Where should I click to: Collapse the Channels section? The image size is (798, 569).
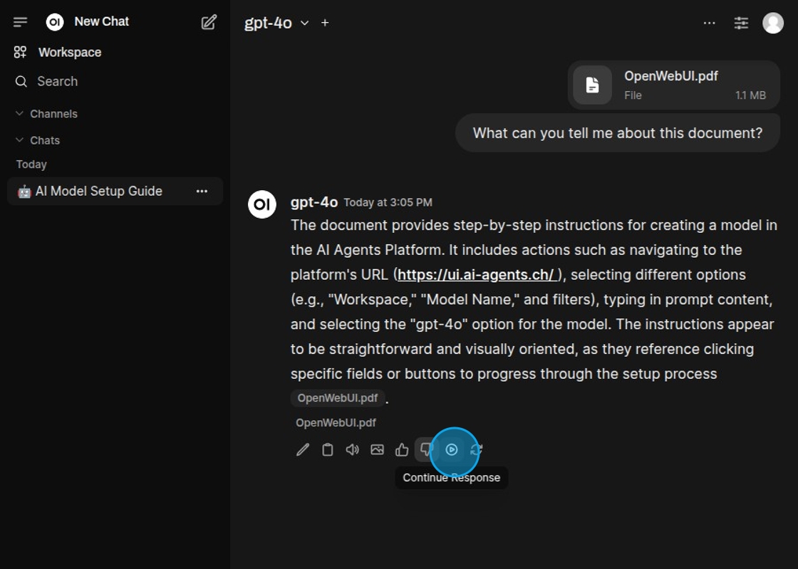(x=46, y=114)
